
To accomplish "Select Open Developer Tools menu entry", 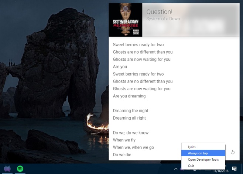I will click(x=203, y=160).
